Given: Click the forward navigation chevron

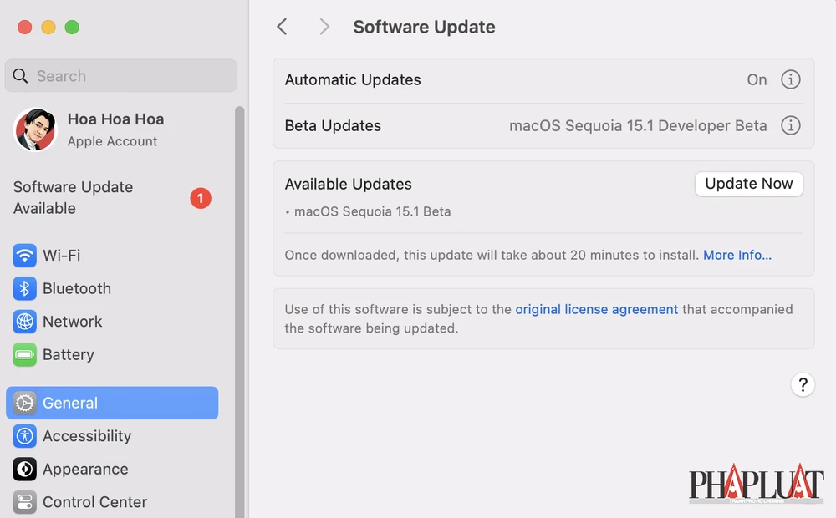Looking at the screenshot, I should click(x=324, y=27).
